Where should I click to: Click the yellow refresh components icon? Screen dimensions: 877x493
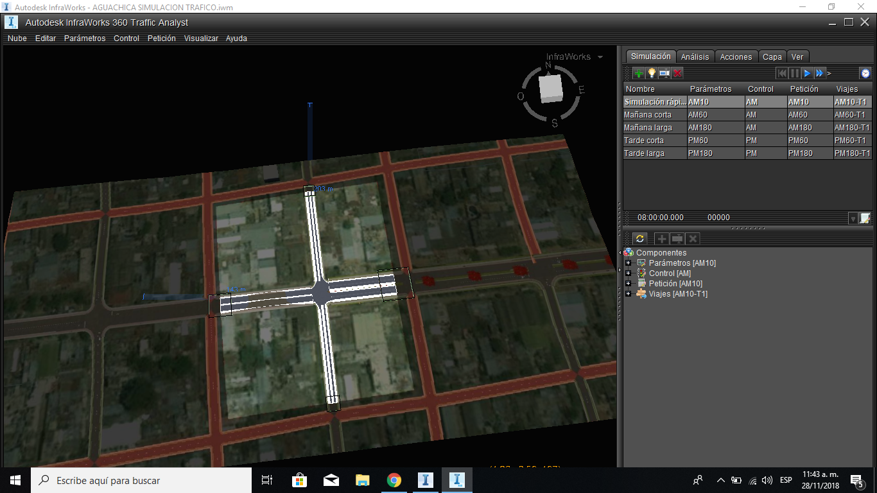[639, 238]
